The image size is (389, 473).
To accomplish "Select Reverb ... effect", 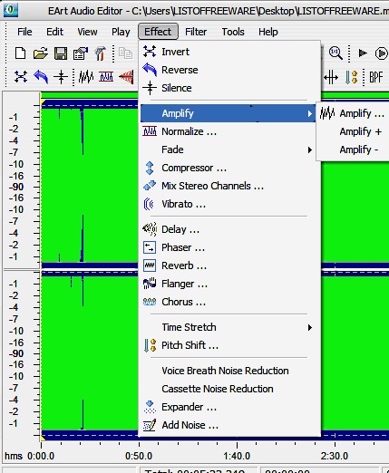I will point(229,265).
